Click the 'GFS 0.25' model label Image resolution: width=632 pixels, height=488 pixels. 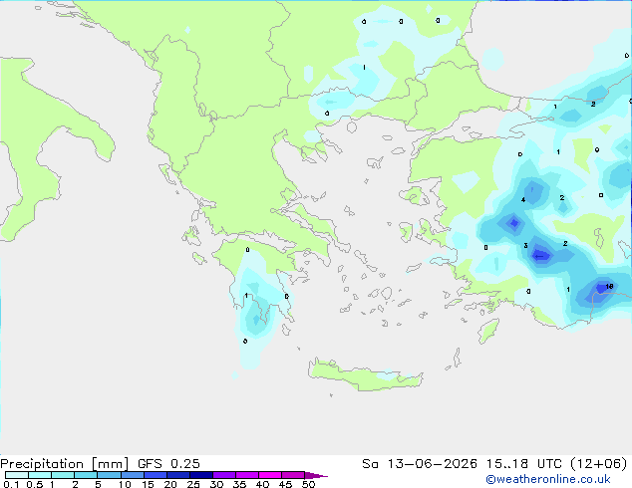click(168, 464)
